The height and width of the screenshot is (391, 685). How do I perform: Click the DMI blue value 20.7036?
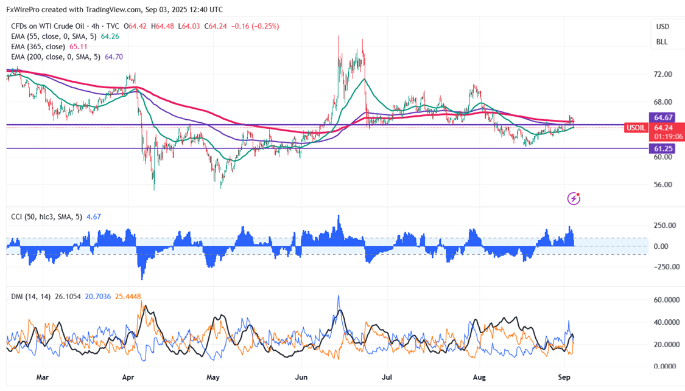(x=98, y=296)
